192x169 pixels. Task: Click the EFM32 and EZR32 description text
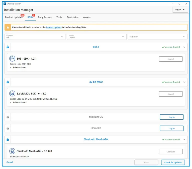(34, 99)
